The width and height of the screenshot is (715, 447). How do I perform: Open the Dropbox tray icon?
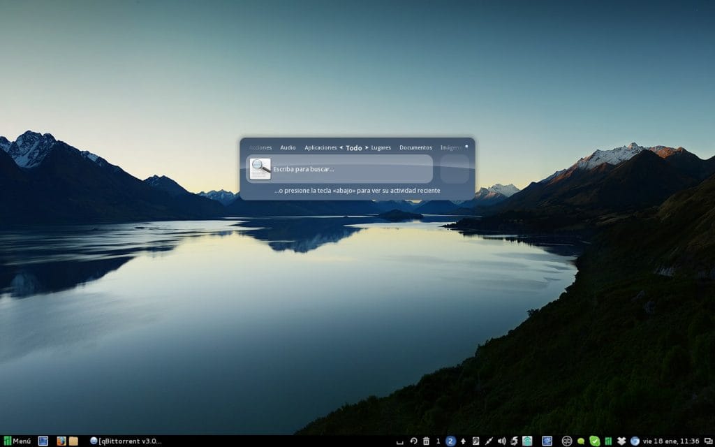point(621,441)
